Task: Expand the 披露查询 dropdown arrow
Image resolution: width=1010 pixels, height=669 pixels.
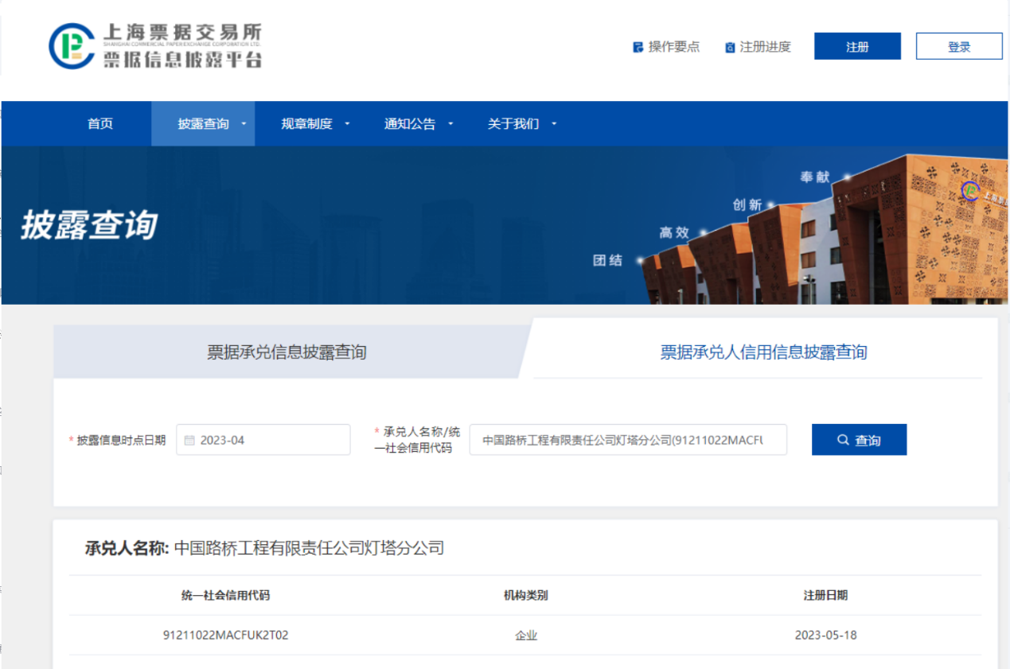Action: (244, 124)
